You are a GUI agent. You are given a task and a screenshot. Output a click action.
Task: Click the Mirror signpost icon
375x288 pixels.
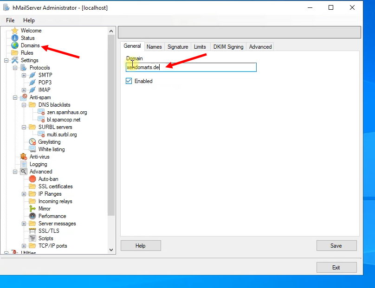pyautogui.click(x=32, y=209)
